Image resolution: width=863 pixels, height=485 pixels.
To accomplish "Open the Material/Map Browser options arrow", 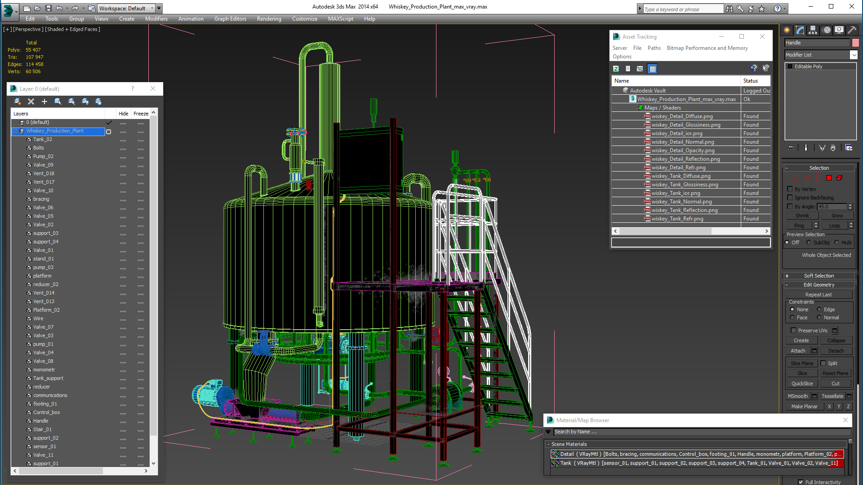I will [548, 432].
